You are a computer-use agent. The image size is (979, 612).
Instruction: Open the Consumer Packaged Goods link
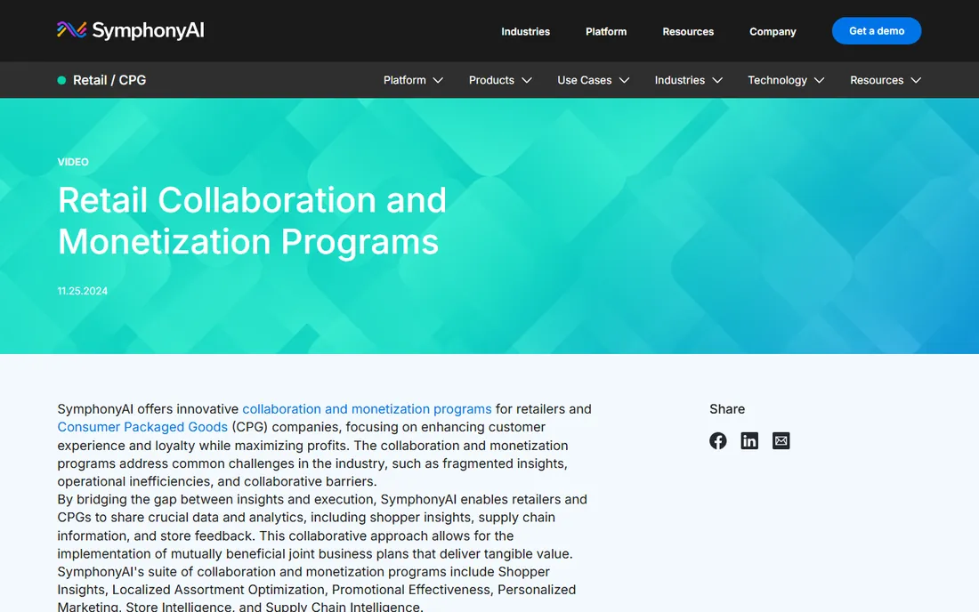tap(142, 427)
